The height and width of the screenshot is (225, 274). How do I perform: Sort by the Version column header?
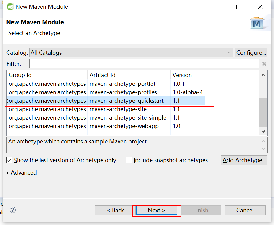[188, 75]
